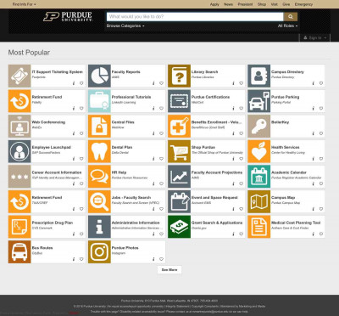Open the Campus Map icon
The height and width of the screenshot is (316, 339).
coord(259,201)
